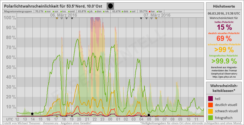Viewport: 244px width, 125px height.
Task: Click the black new moon icon
Action: [x=110, y=6]
